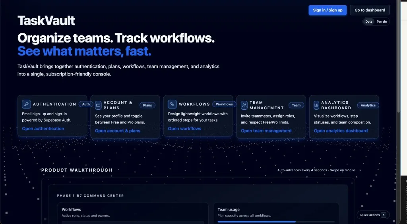Click the Workflows panel title in walkthrough
The height and width of the screenshot is (224, 407).
point(72,209)
